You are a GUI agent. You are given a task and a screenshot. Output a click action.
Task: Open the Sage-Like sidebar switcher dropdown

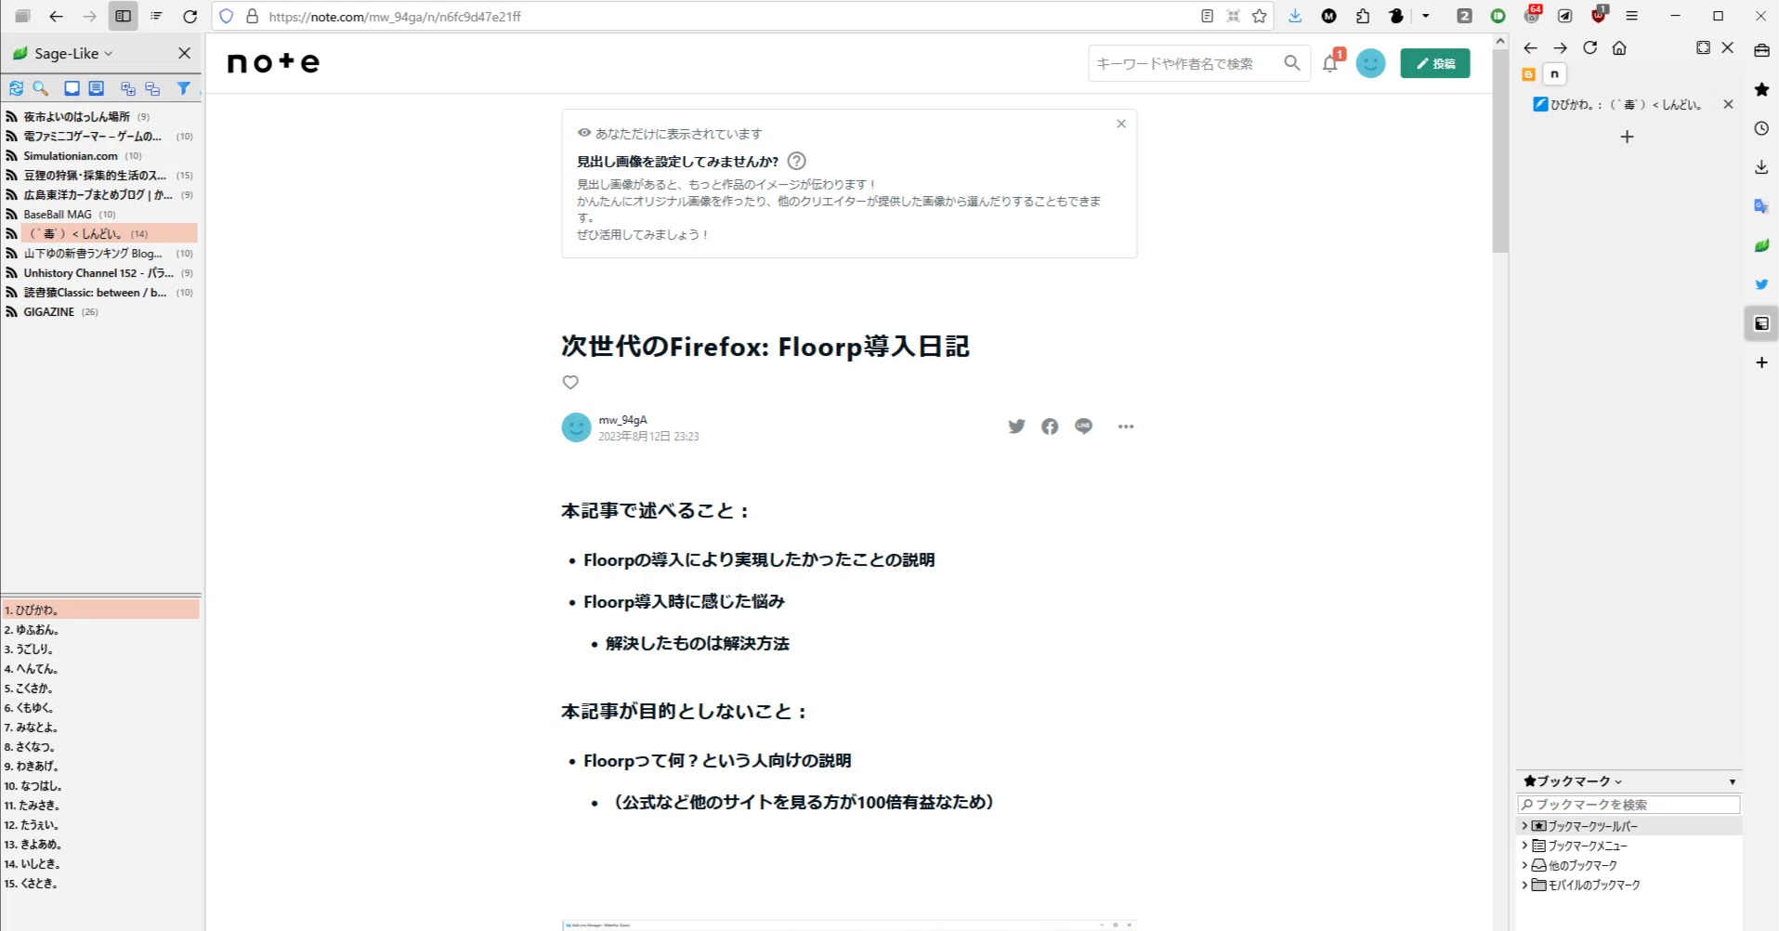(x=73, y=53)
